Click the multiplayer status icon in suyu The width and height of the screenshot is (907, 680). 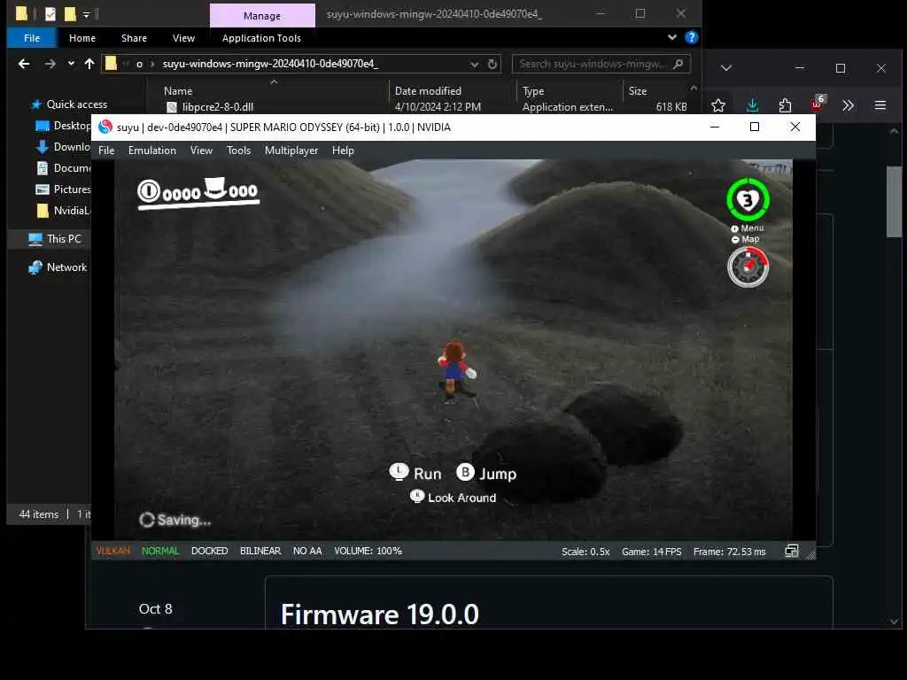(x=791, y=551)
